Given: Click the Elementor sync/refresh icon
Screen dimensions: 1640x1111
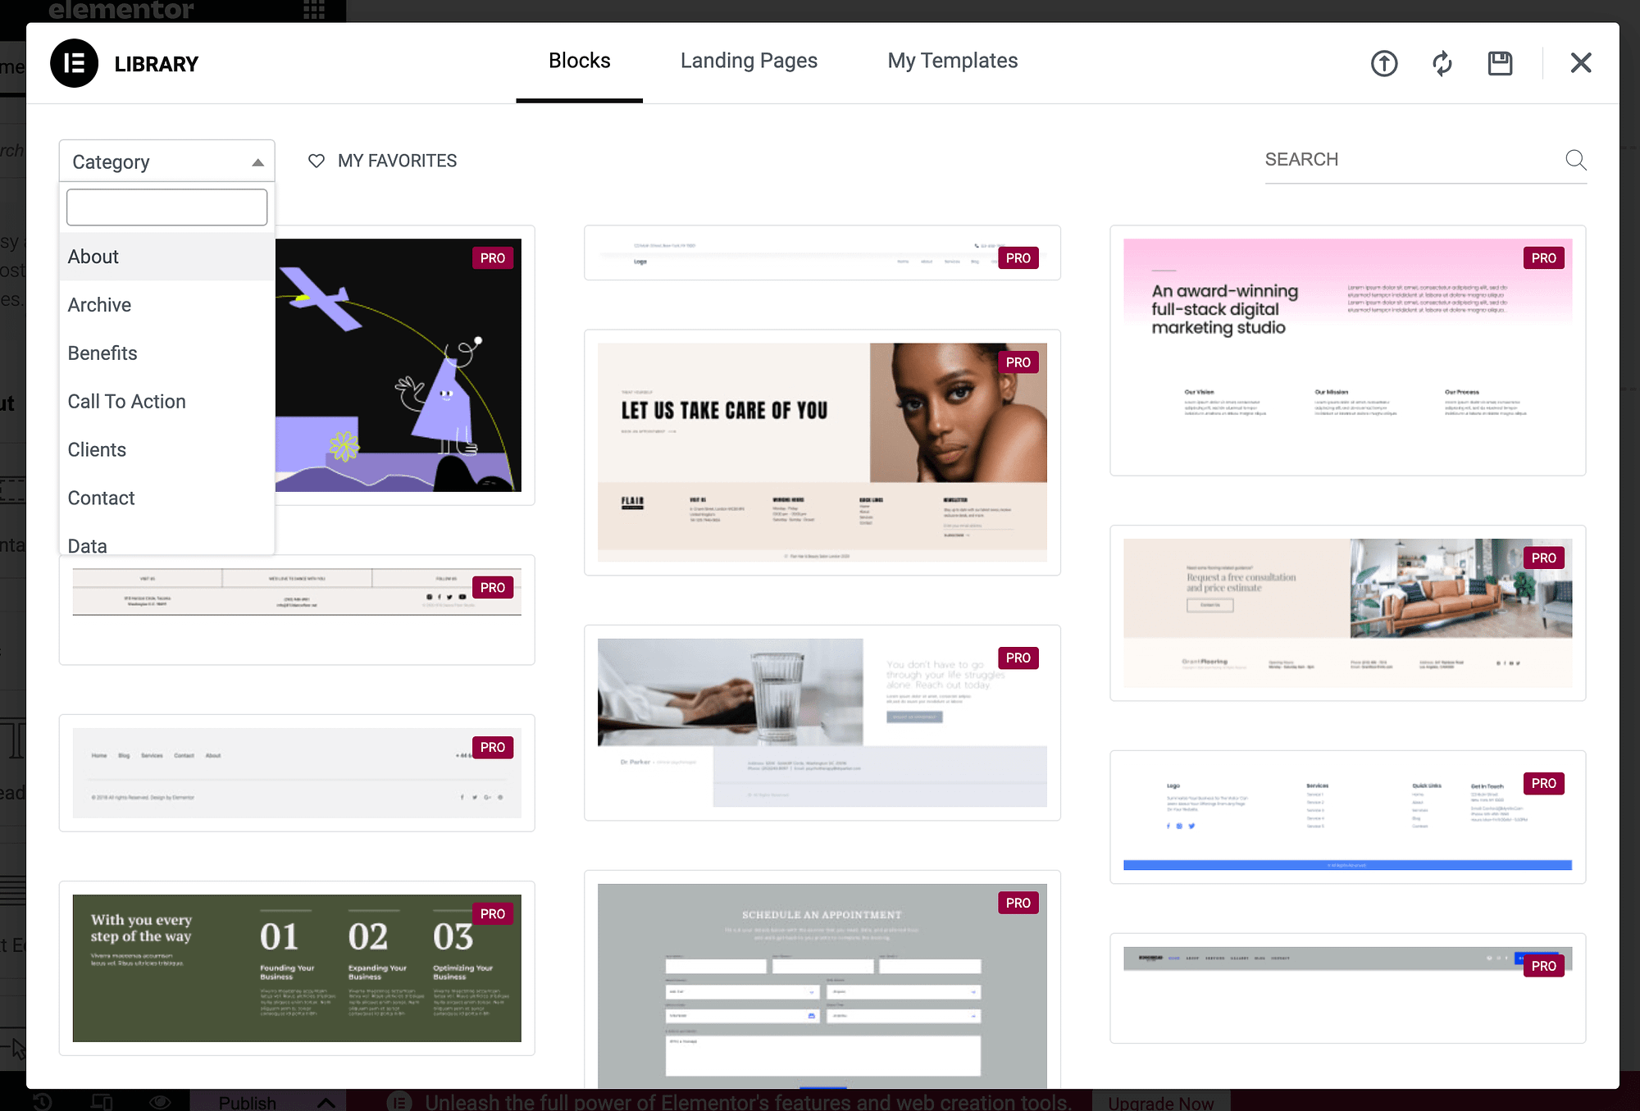Looking at the screenshot, I should tap(1442, 62).
